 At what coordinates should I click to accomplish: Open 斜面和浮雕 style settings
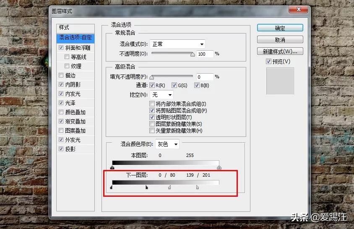point(78,48)
